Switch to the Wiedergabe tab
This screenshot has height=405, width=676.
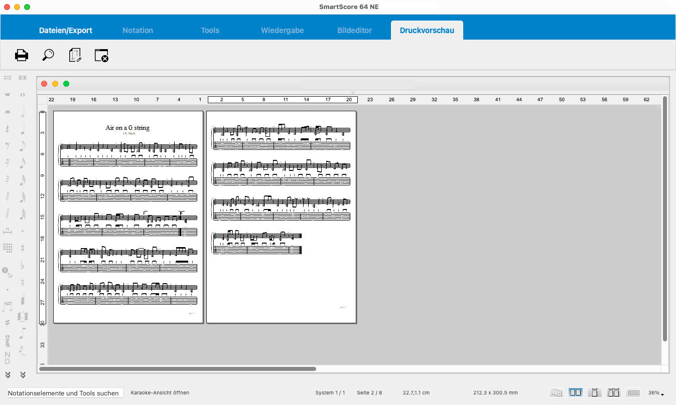[282, 30]
